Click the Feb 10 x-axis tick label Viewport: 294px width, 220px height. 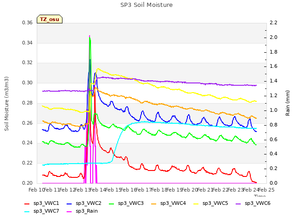pos(36,190)
